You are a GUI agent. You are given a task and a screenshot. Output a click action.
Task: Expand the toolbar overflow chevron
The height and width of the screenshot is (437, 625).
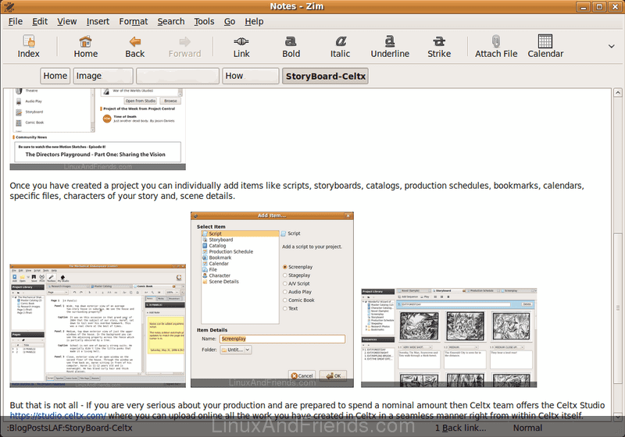[610, 47]
